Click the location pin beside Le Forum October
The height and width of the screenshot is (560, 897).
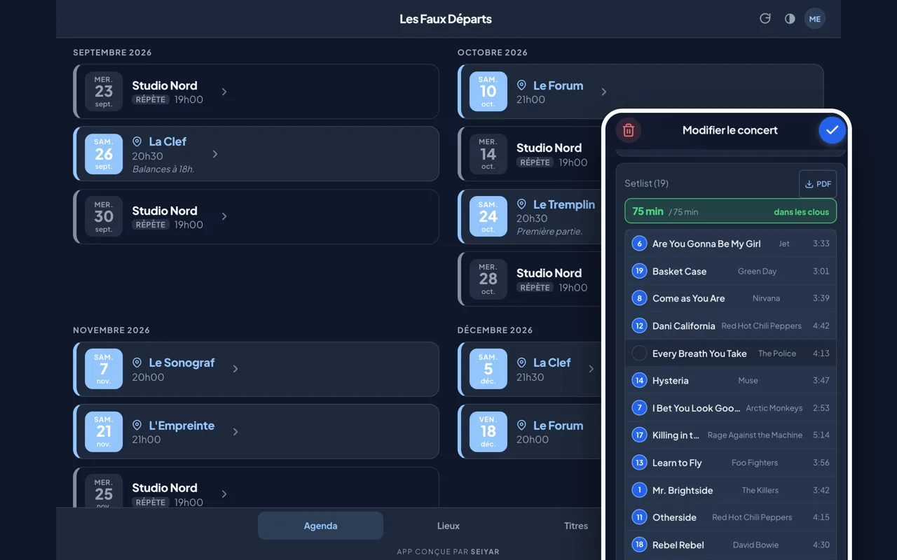pos(521,85)
